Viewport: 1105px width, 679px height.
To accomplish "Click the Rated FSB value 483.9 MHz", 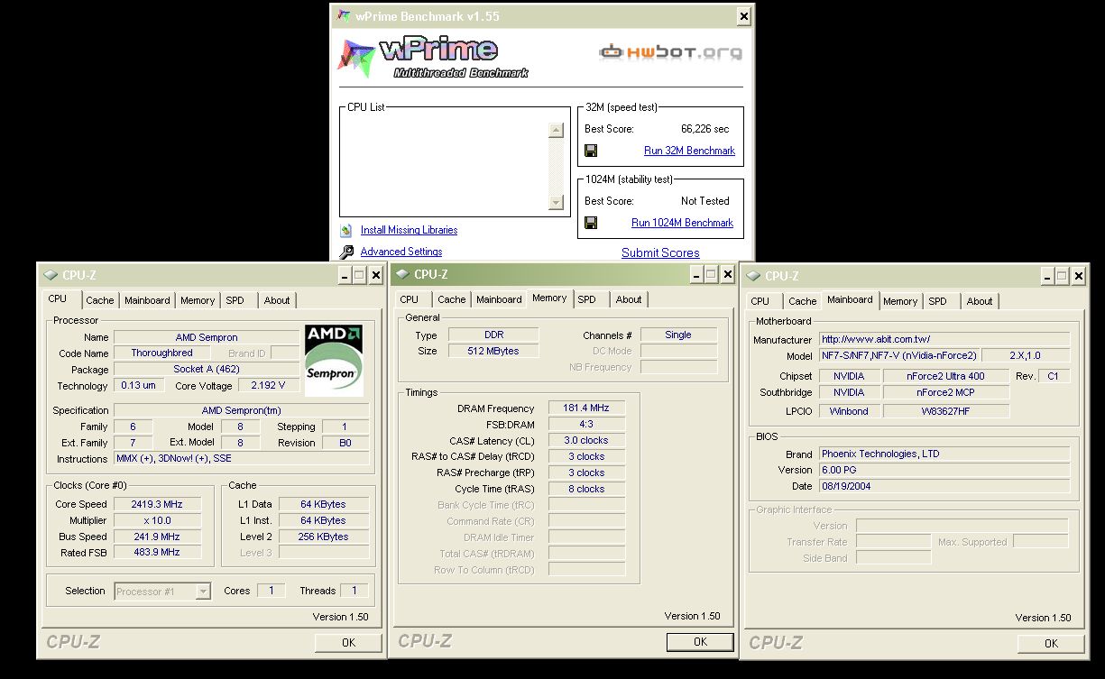I will click(x=156, y=553).
